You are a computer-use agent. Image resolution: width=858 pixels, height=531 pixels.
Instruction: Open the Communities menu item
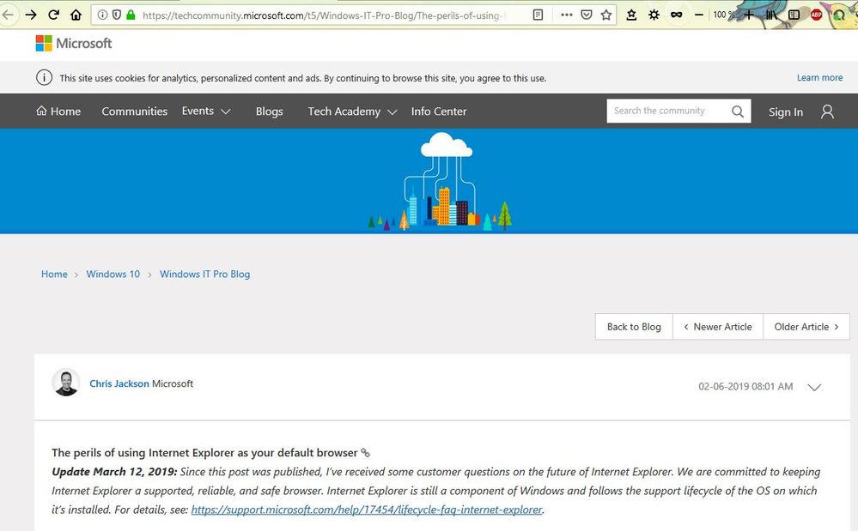tap(134, 112)
